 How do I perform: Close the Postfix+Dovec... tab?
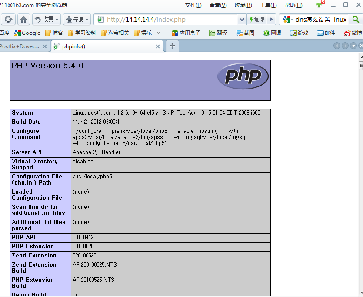tap(45, 46)
